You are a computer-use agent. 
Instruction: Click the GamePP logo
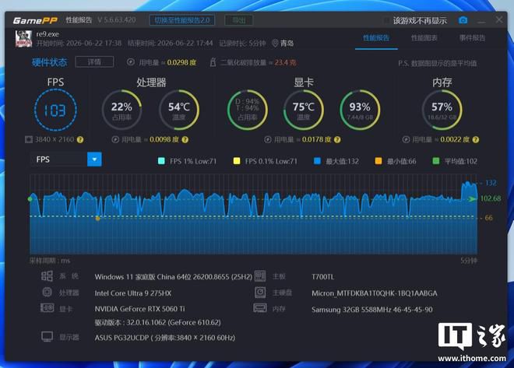click(35, 21)
